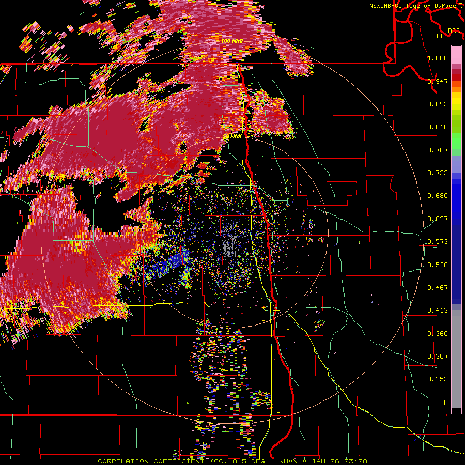Select the 0.733 legend value
This screenshot has width=465, height=465.
pyautogui.click(x=438, y=173)
